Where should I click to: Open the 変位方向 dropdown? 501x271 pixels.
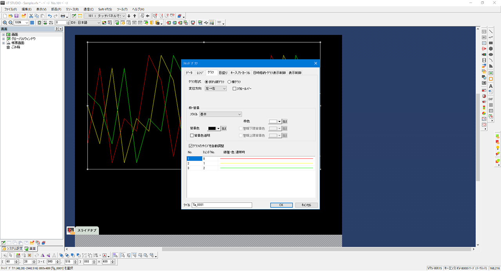coord(216,89)
